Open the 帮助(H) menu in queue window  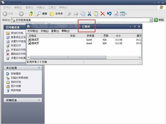click(x=66, y=31)
